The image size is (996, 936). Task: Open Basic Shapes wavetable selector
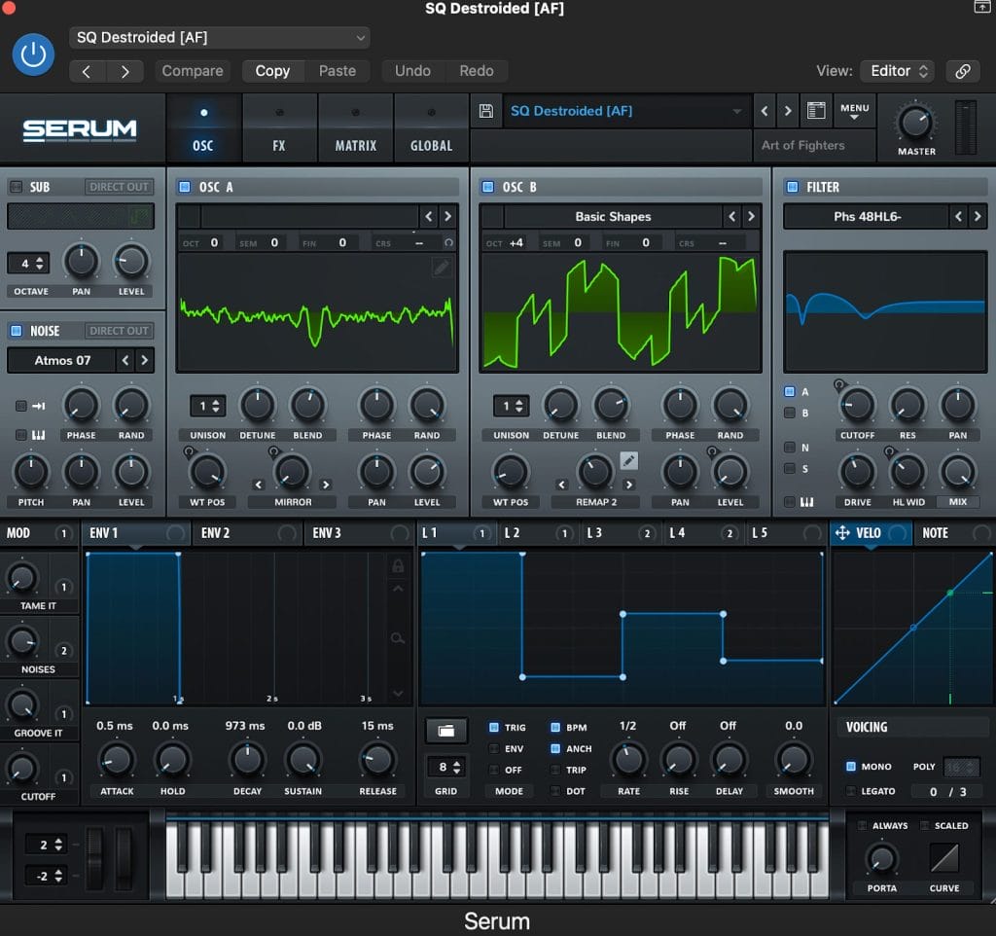[613, 217]
